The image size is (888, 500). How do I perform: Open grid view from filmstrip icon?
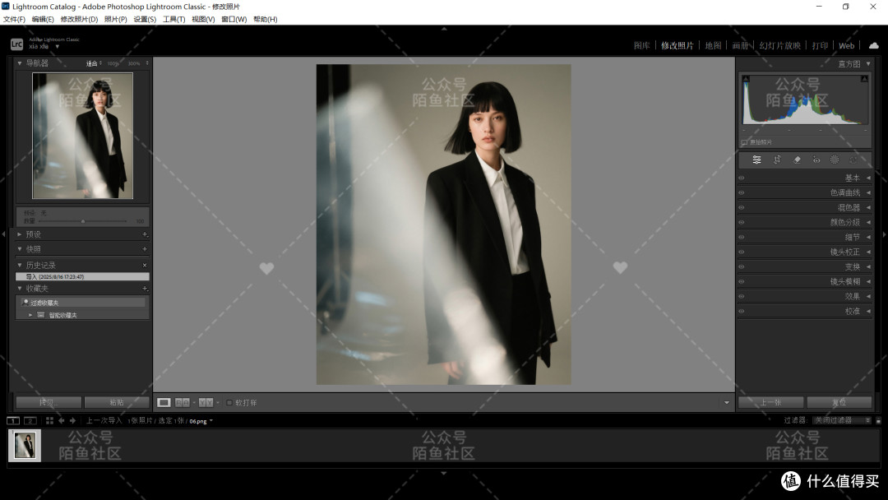coord(50,421)
